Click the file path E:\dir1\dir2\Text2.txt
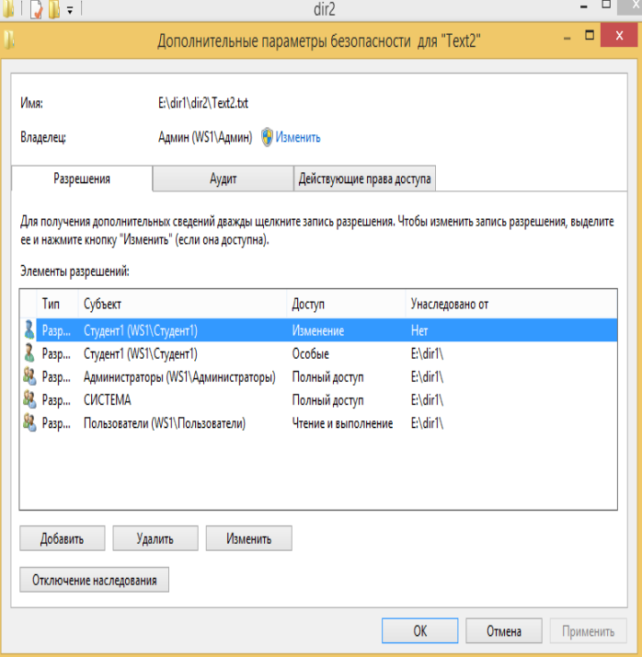The height and width of the screenshot is (657, 642). click(203, 103)
